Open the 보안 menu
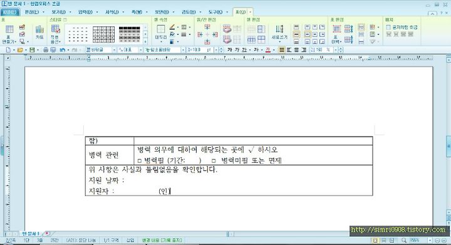 coord(162,12)
